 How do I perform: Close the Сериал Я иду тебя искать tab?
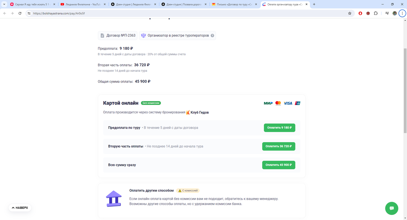click(54, 4)
